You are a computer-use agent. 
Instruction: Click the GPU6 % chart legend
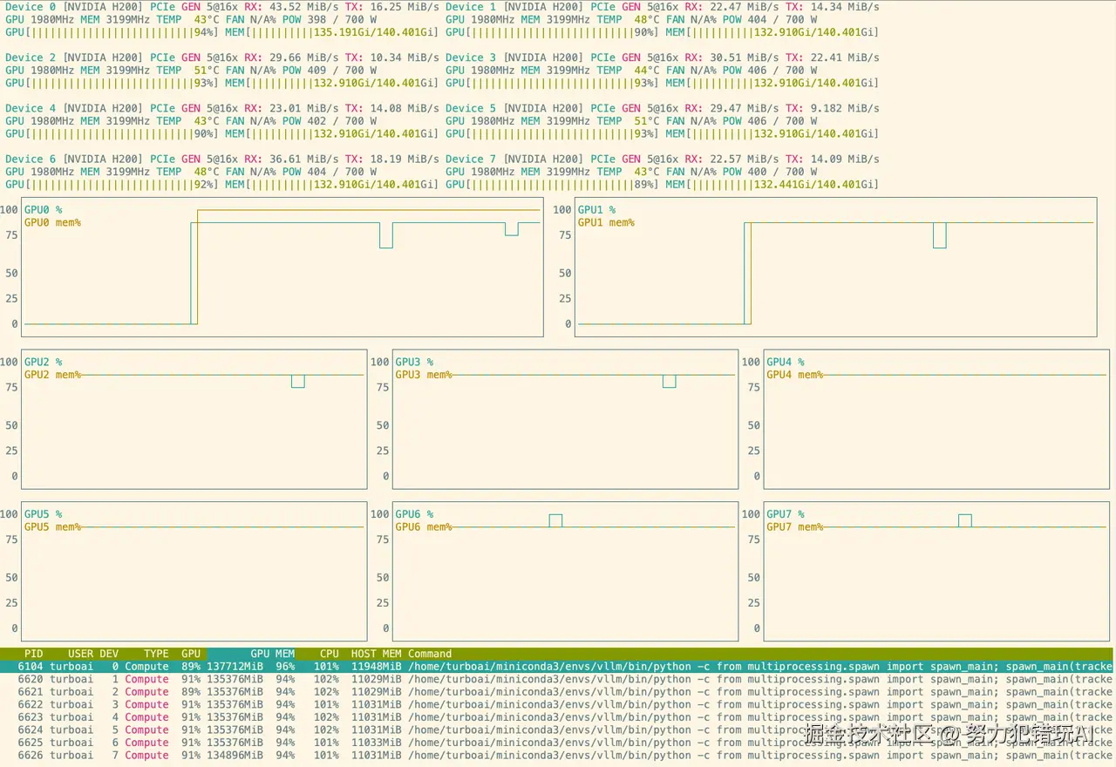point(414,514)
